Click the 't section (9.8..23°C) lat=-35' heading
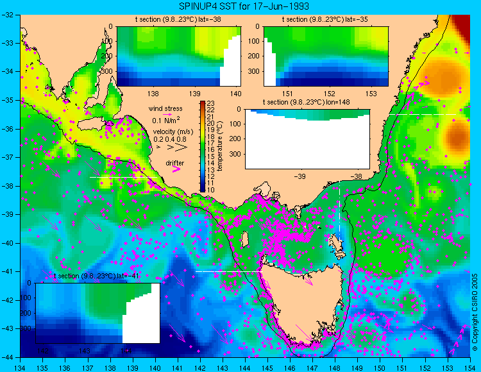The height and width of the screenshot is (372, 481). coord(325,20)
